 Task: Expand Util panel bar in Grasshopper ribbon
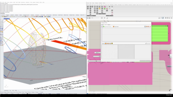click(109, 16)
